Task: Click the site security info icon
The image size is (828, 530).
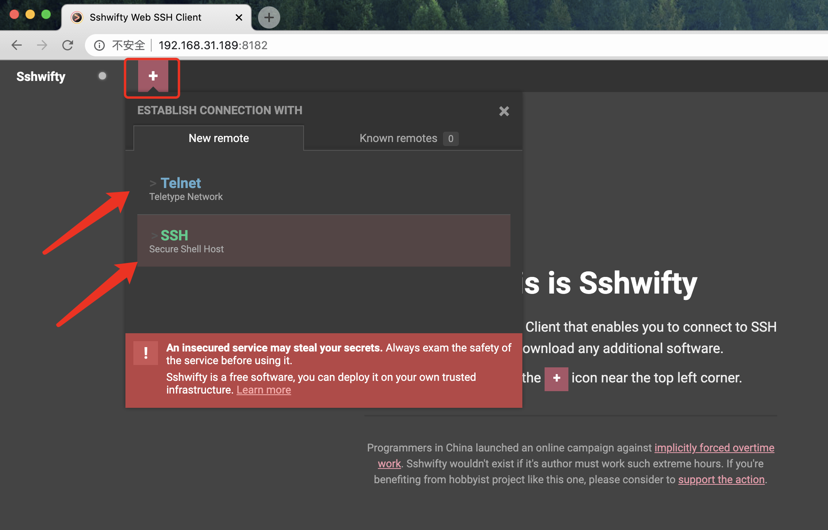Action: [99, 45]
